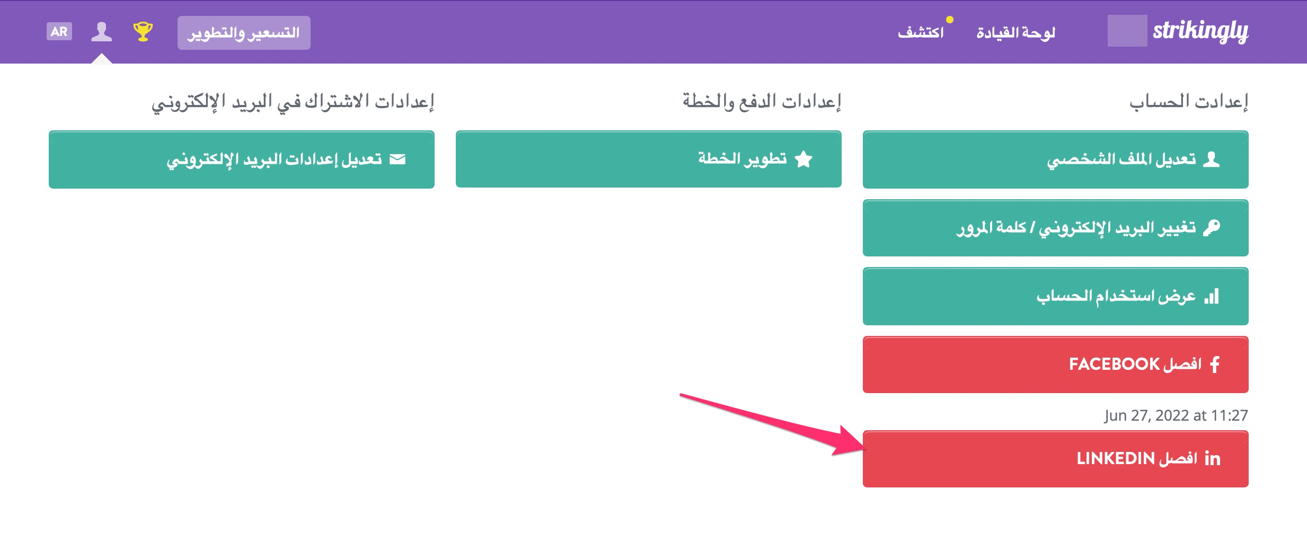Click the key icon on change password button
The width and height of the screenshot is (1307, 533).
coord(1212,228)
